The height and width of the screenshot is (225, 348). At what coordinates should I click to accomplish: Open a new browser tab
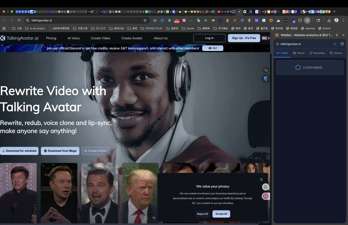[334, 12]
